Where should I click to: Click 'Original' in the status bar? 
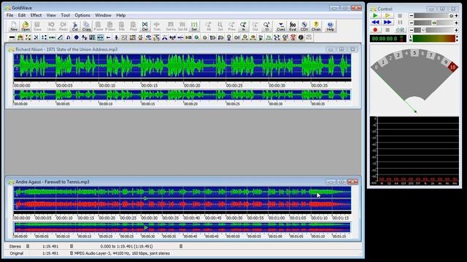(x=16, y=253)
